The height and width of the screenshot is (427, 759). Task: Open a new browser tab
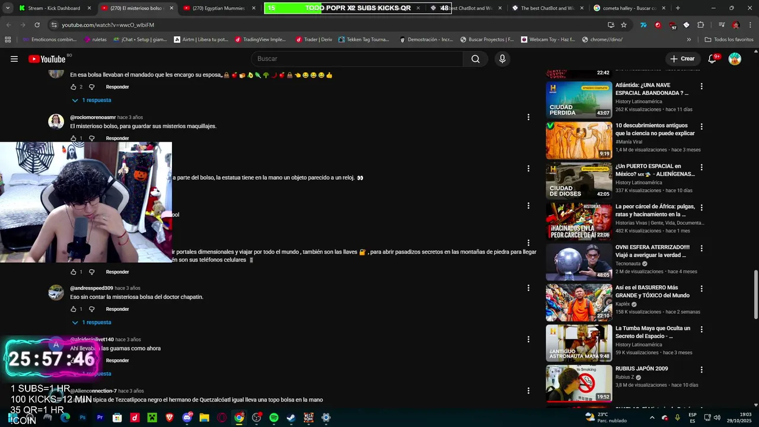coord(678,8)
